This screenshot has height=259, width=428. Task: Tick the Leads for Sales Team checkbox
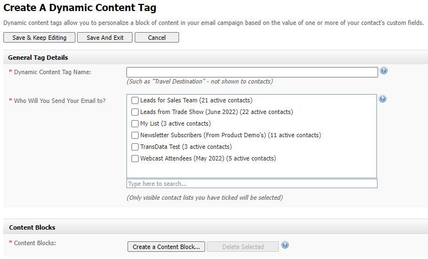(x=135, y=101)
